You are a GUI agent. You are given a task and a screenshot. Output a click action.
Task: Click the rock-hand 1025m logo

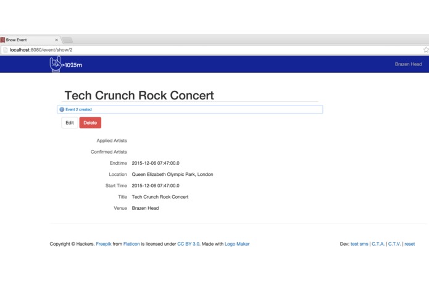66,64
